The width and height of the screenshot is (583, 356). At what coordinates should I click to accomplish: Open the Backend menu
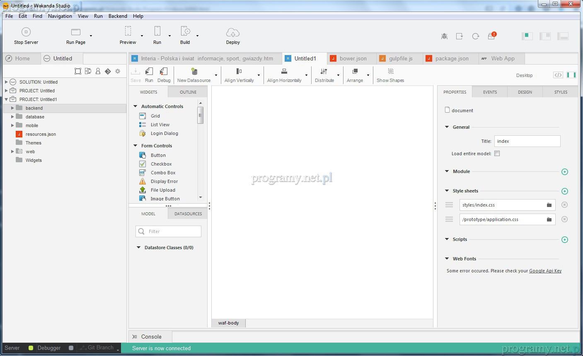[x=118, y=16]
